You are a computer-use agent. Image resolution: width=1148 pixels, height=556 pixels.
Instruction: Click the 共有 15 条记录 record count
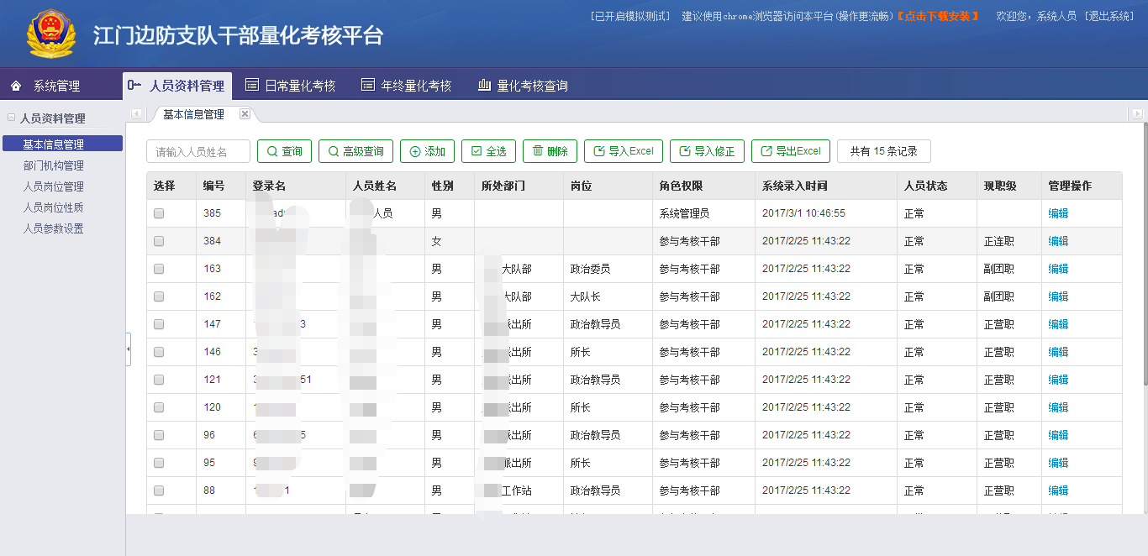point(884,151)
